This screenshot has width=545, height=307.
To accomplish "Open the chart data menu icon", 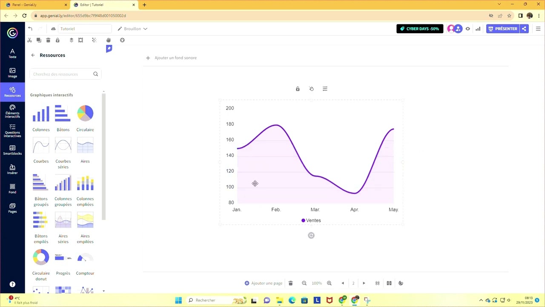I will click(325, 89).
